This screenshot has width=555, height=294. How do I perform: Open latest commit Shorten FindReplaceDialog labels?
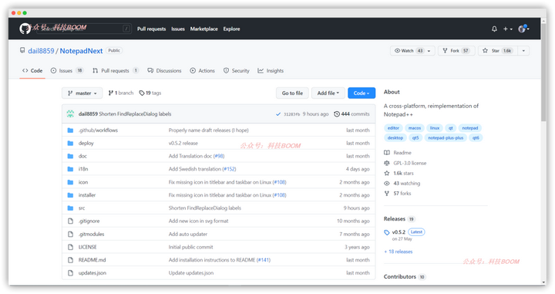coord(135,114)
